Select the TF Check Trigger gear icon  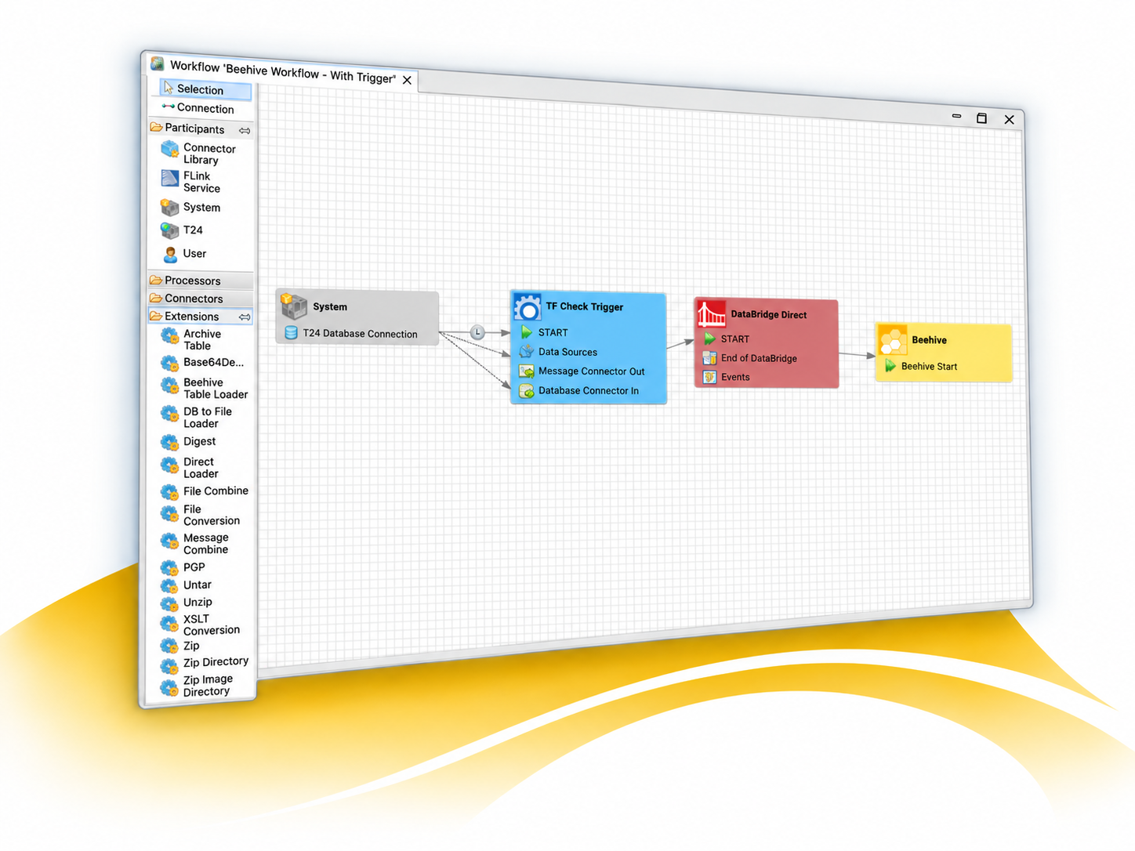[x=527, y=306]
